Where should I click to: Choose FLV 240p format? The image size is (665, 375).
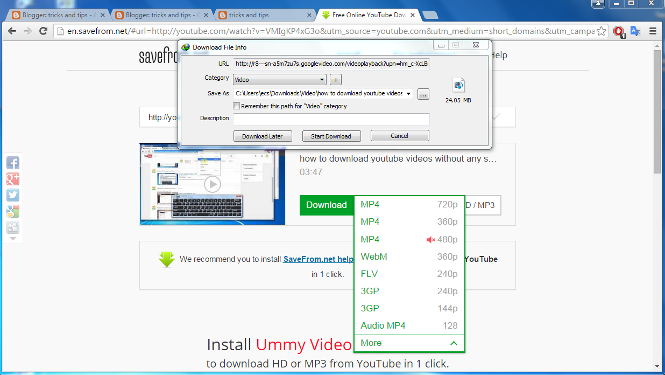click(x=409, y=274)
